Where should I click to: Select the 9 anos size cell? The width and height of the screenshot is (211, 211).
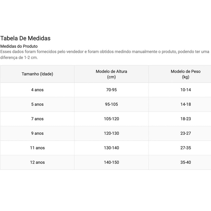tap(37, 133)
